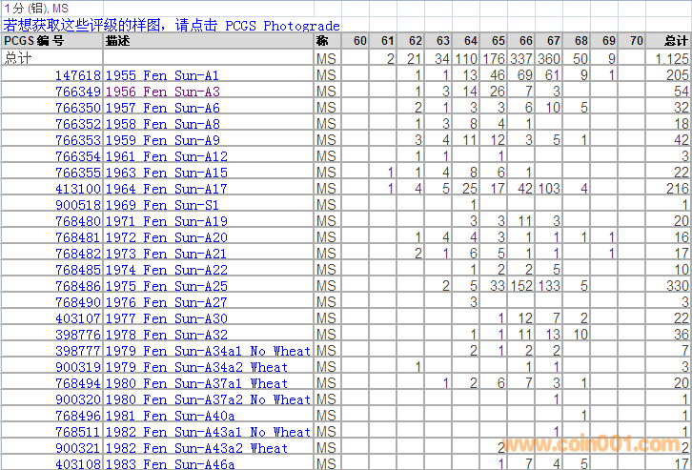The image size is (692, 470).
Task: Open 1980 Fen Sun-A37a1 Wheat link
Action: (196, 383)
